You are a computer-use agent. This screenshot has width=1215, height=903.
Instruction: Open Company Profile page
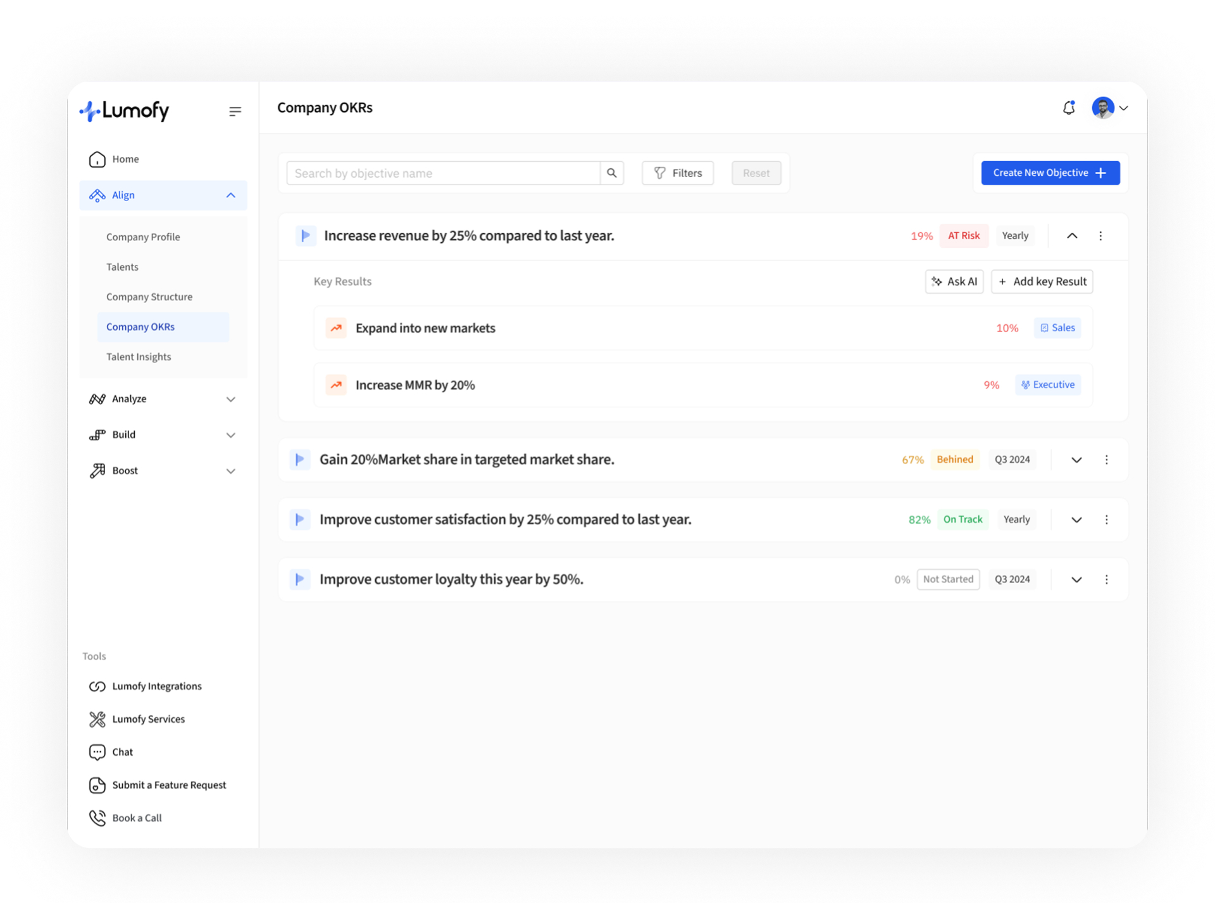point(143,237)
